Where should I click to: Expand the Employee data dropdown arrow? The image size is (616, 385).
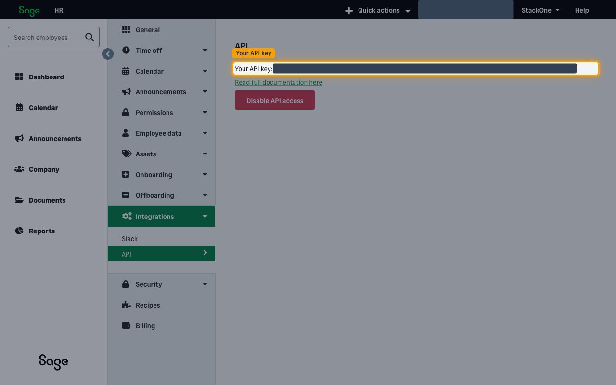(x=205, y=133)
